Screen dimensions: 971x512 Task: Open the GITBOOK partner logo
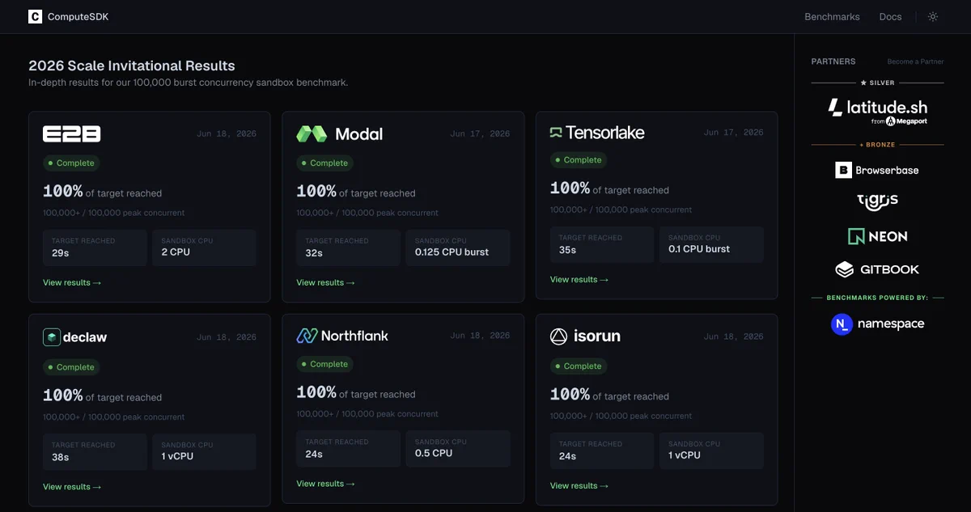tap(877, 269)
